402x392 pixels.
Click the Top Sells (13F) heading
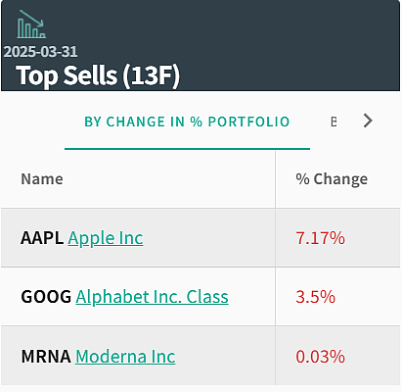tap(98, 75)
